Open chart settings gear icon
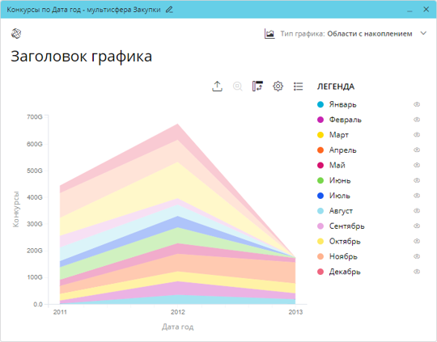Viewport: 437px width, 342px height. point(278,87)
